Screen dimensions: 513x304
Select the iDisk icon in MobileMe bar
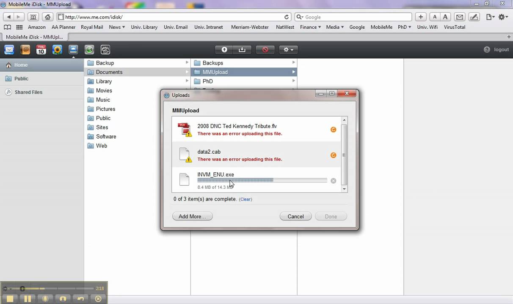click(73, 49)
